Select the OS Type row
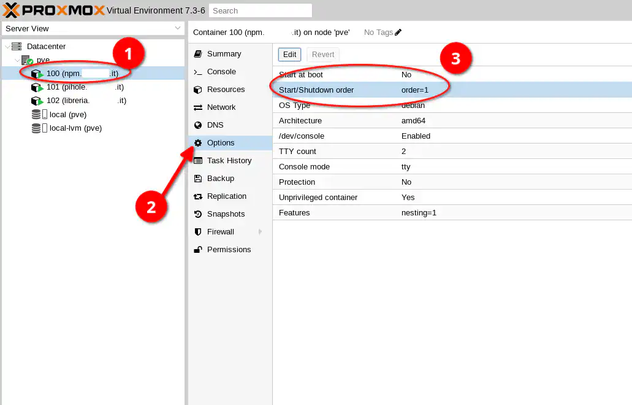Viewport: 632px width, 405px height. pos(452,106)
